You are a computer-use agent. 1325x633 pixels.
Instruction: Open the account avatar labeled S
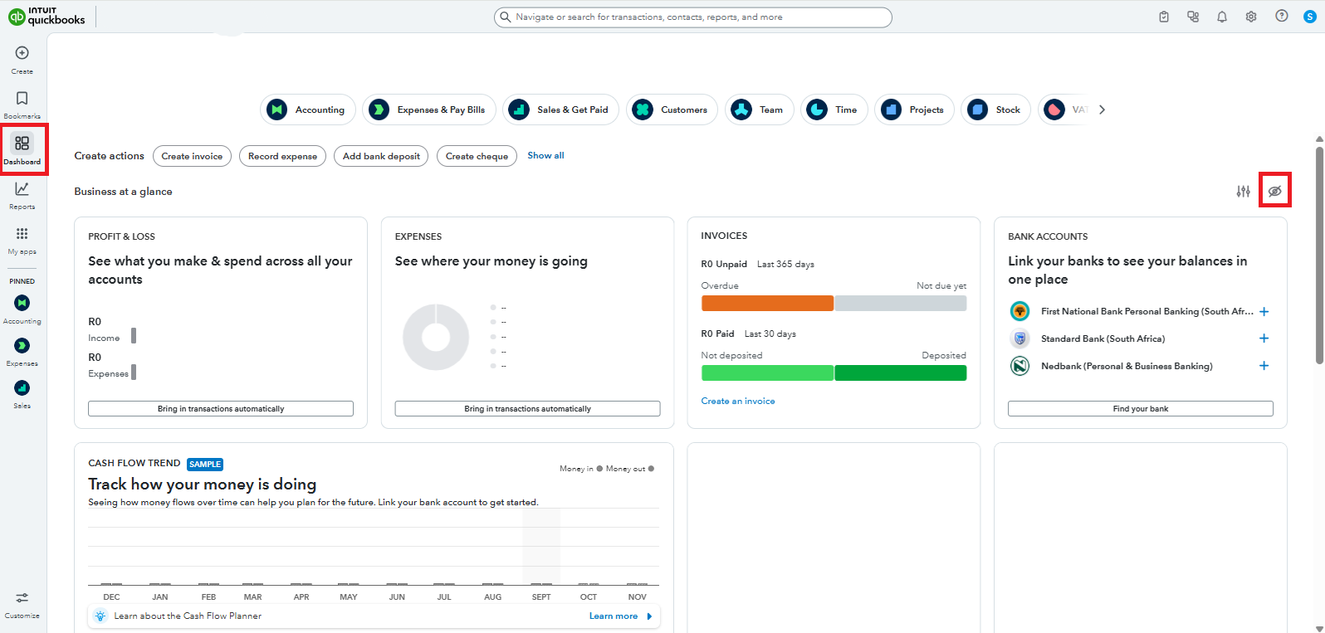click(x=1310, y=17)
